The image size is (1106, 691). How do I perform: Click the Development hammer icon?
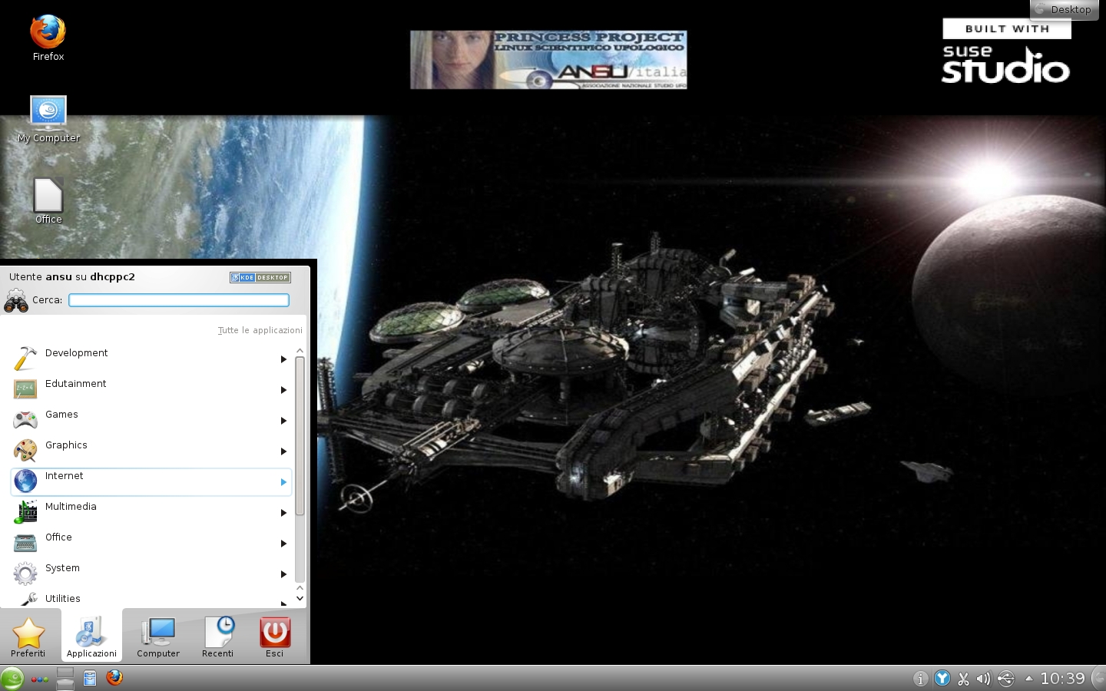pos(25,359)
